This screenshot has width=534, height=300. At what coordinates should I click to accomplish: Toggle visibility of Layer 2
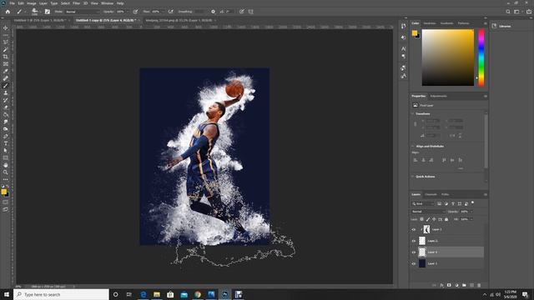pos(414,241)
